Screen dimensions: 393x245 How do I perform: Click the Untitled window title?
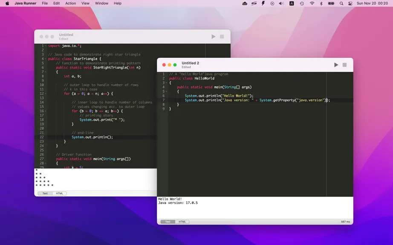click(66, 35)
